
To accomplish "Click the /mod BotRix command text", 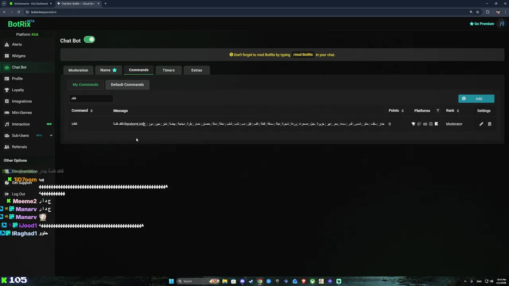I will pos(303,55).
